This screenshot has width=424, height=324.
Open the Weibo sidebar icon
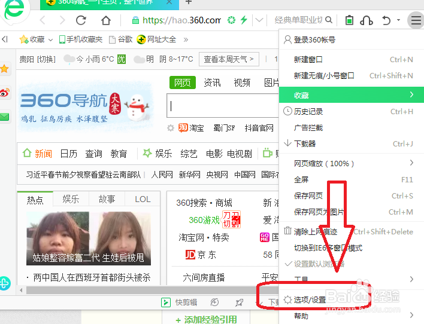(5, 93)
